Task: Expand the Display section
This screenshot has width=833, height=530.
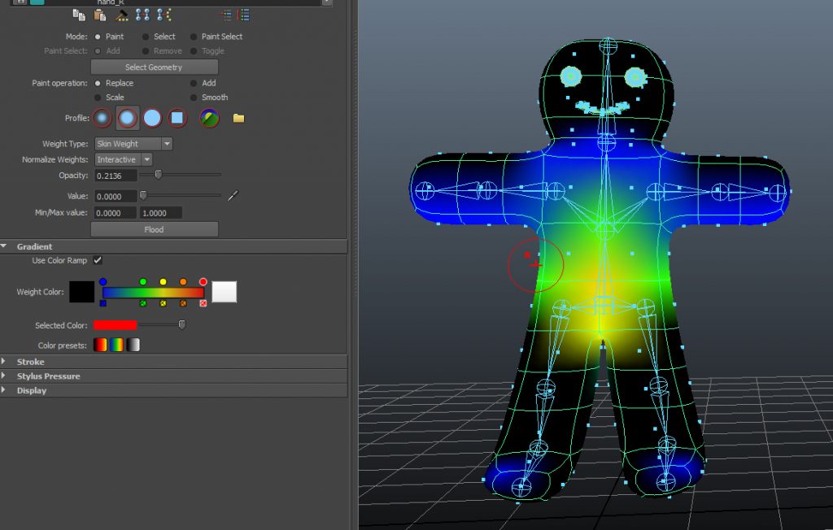Action: tap(4, 390)
